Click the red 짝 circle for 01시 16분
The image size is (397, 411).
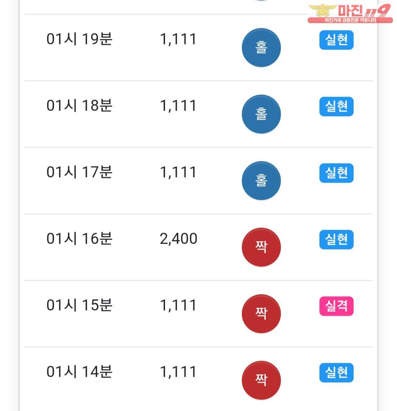click(261, 247)
